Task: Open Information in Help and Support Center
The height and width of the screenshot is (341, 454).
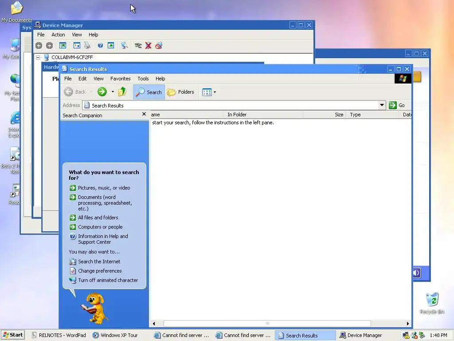Action: (103, 239)
